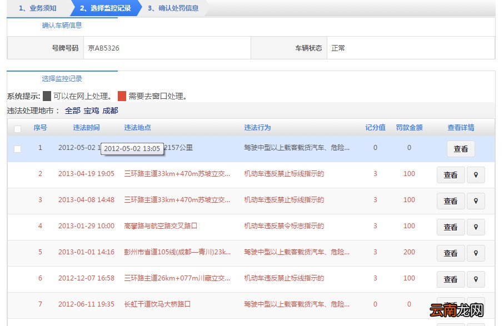View details of the 长虹干道饮马大桥路口 violation
This screenshot has width=504, height=326.
pyautogui.click(x=450, y=305)
